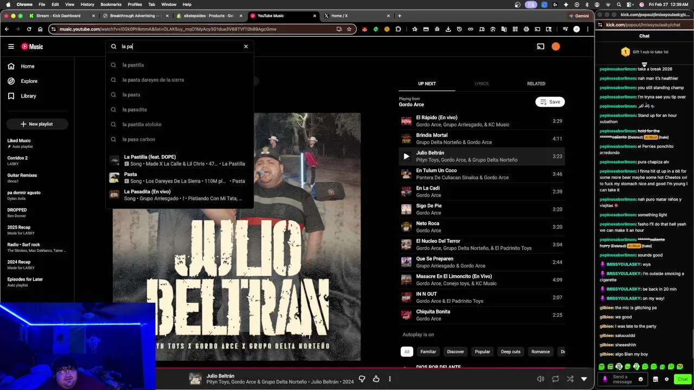Viewport: 694px width, 390px height.
Task: Open Library in the sidebar
Action: (37, 96)
